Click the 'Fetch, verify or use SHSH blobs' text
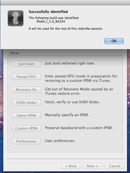 (x=72, y=102)
